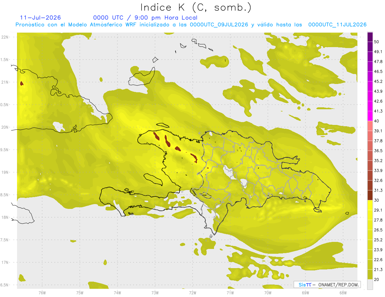Pick the dark brown swatch between 30 and 31.3
The image size is (385, 297).
tap(370, 195)
